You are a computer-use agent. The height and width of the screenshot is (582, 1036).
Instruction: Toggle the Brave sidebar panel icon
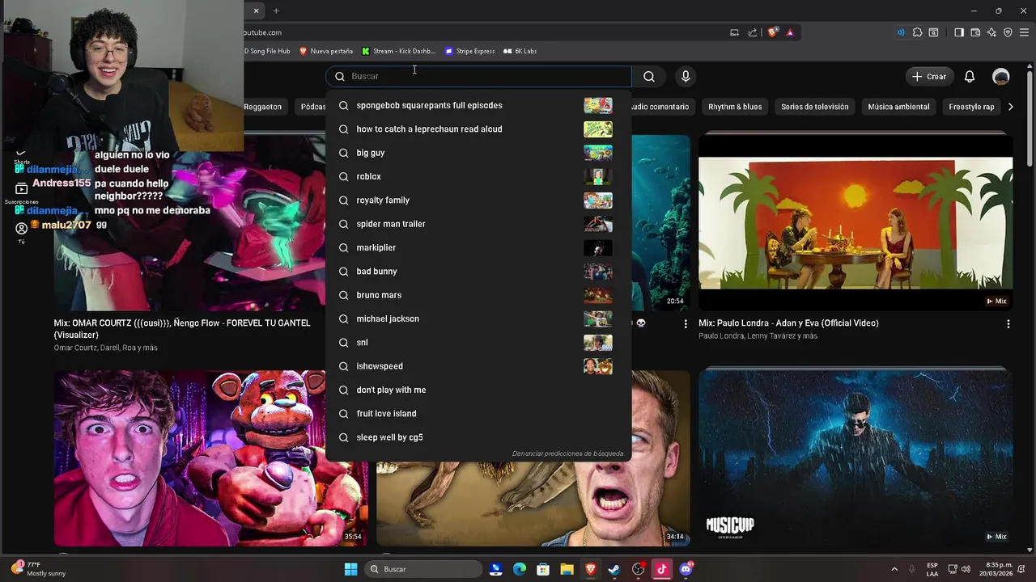959,32
